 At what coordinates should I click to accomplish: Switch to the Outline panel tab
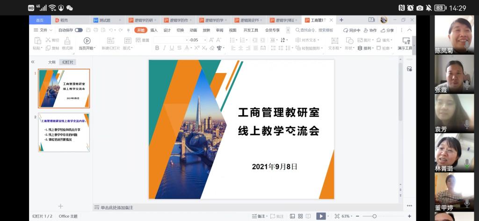(x=51, y=62)
